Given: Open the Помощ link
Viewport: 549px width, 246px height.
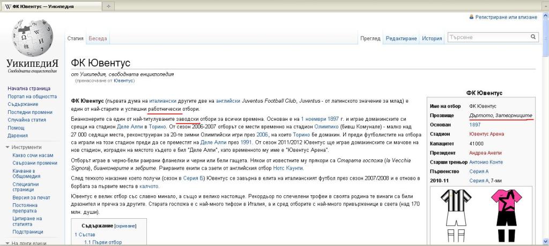Looking at the screenshot, I should pos(16,128).
